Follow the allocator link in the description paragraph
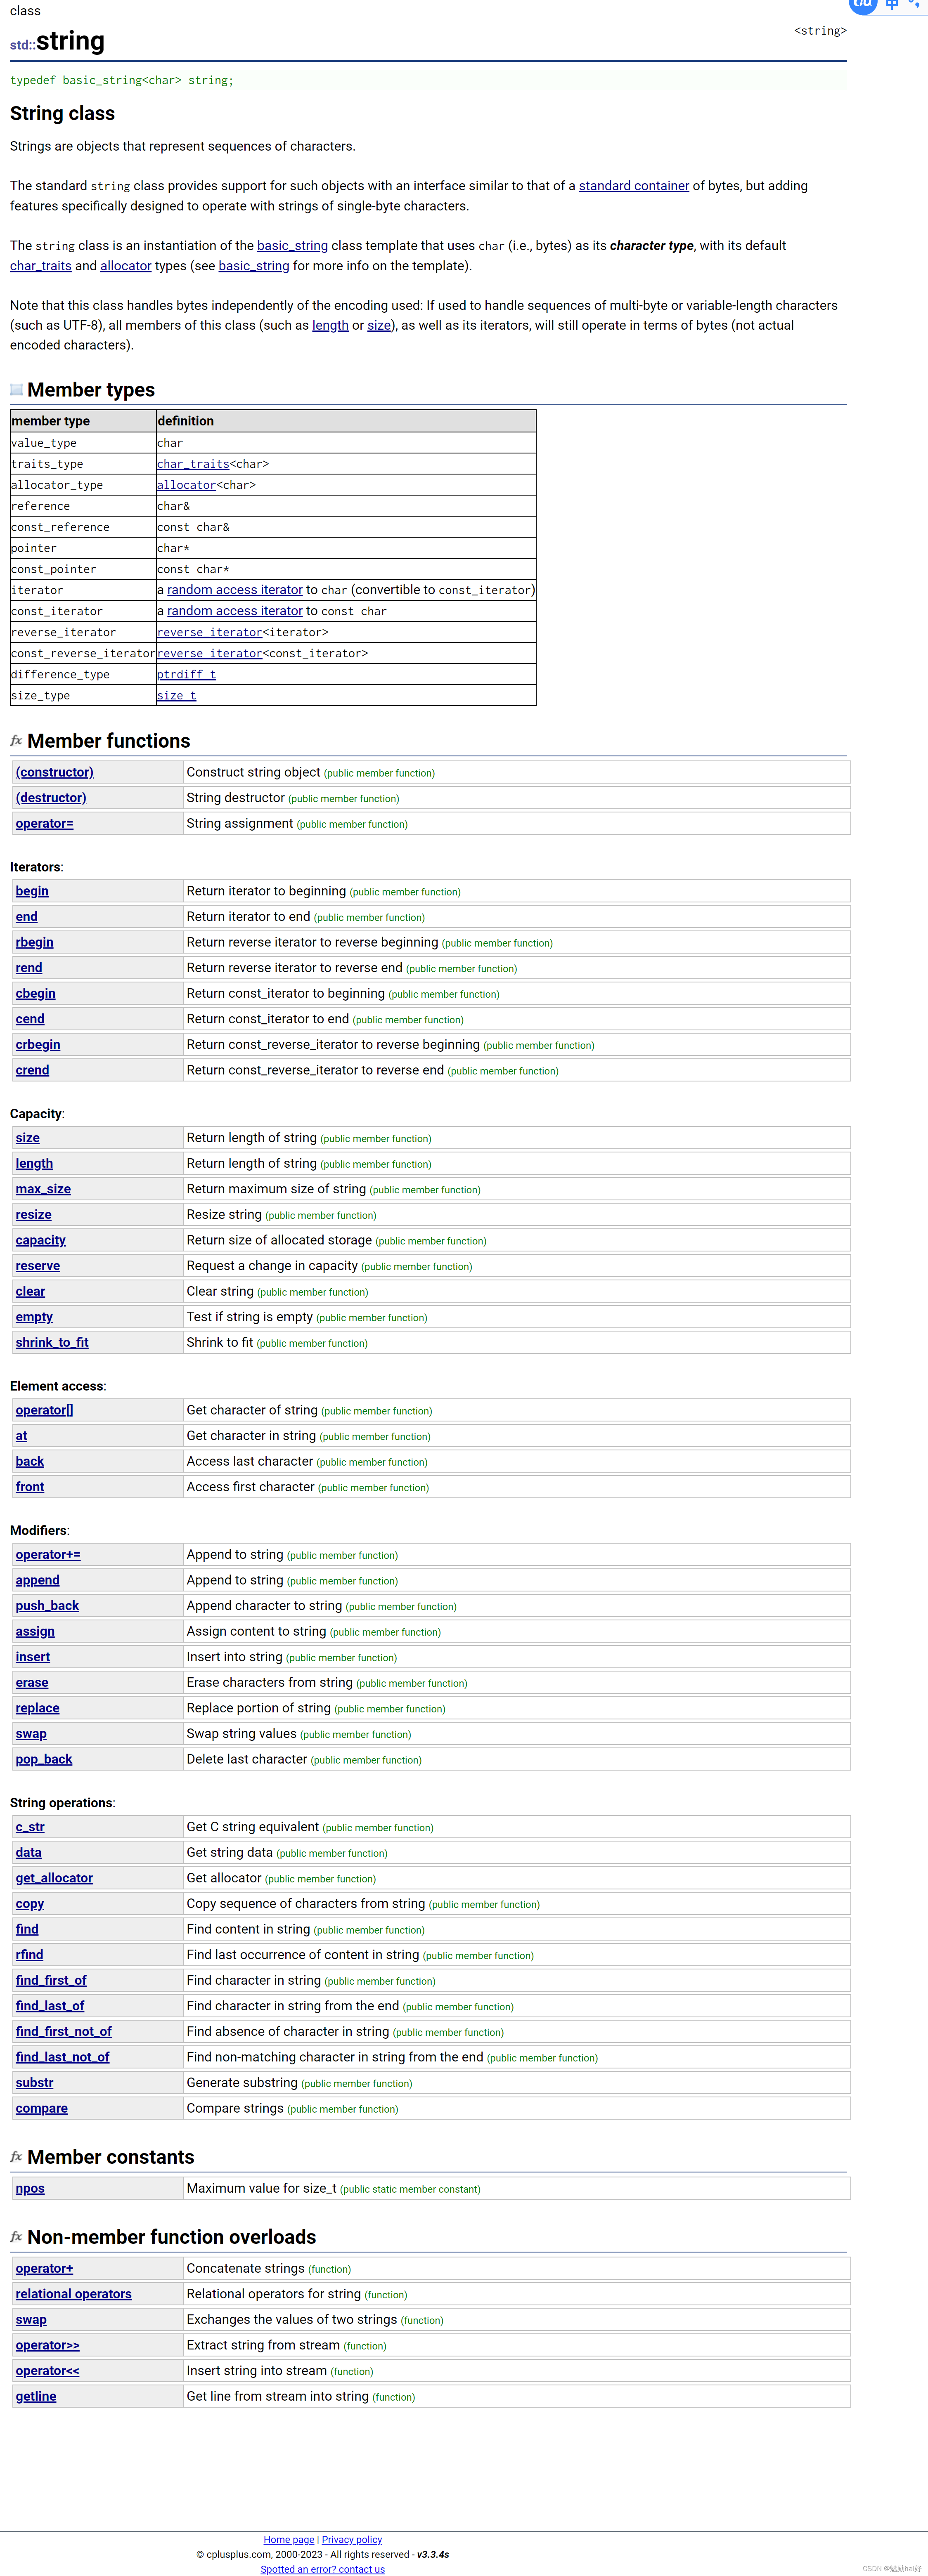Screen dimensions: 928x2576 tap(126, 266)
